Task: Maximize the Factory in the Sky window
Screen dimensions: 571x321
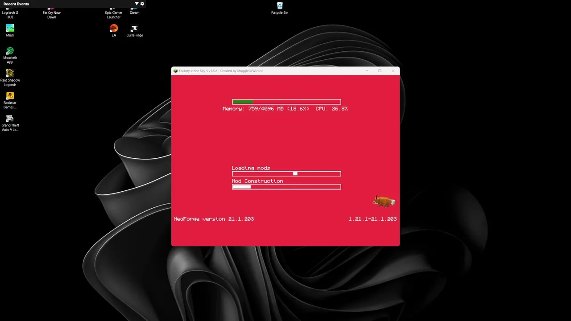Action: click(380, 70)
